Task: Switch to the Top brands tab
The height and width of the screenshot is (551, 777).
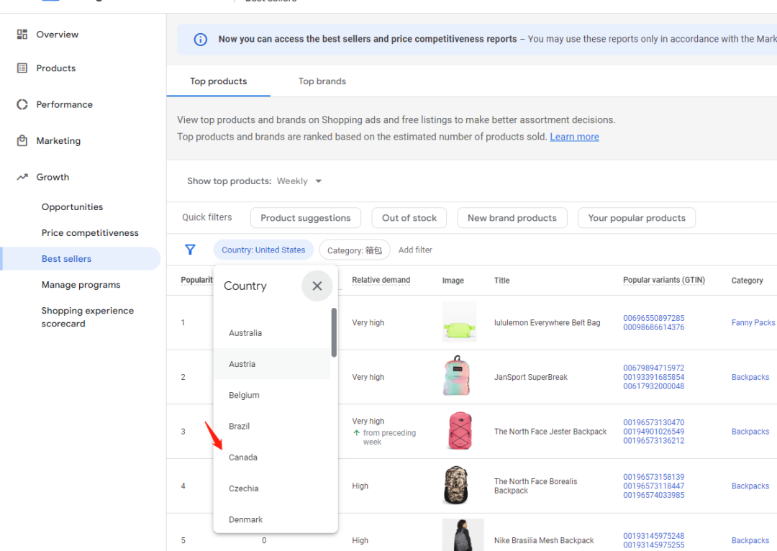Action: point(322,81)
